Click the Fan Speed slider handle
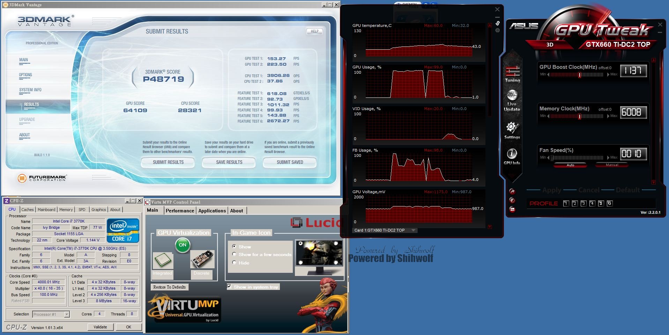Image resolution: width=669 pixels, height=335 pixels. pos(552,158)
